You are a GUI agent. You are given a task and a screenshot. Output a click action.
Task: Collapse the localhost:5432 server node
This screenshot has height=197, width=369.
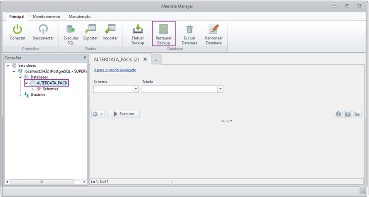click(14, 71)
